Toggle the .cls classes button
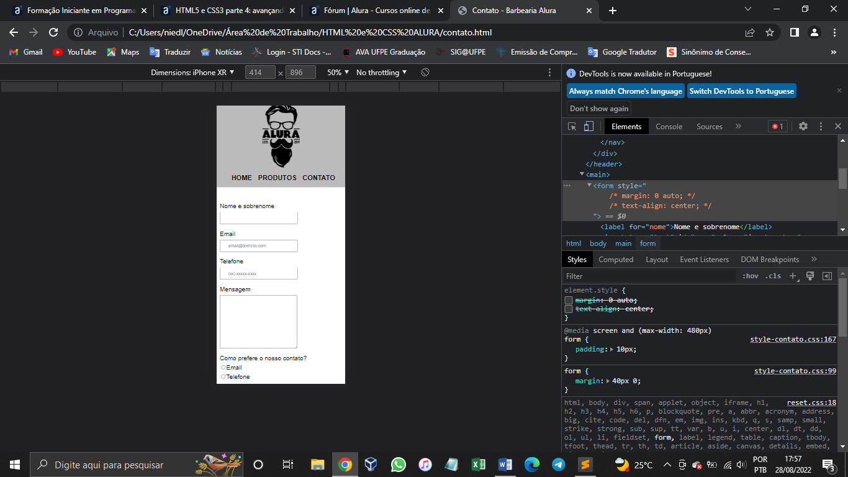Screen dimensions: 848x477 pos(773,276)
